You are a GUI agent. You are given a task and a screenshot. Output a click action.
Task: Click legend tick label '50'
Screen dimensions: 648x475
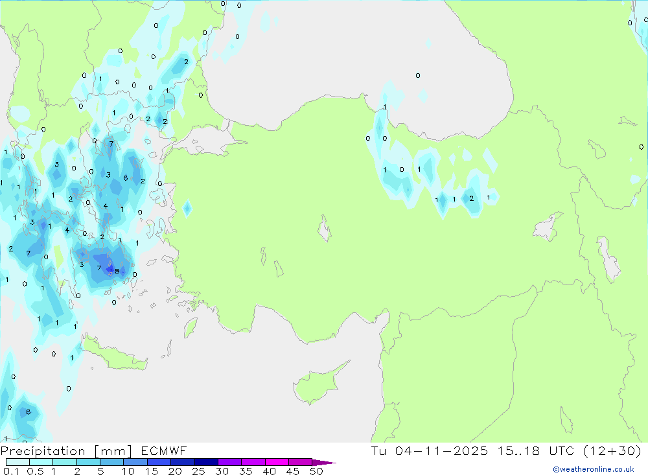pyautogui.click(x=316, y=471)
